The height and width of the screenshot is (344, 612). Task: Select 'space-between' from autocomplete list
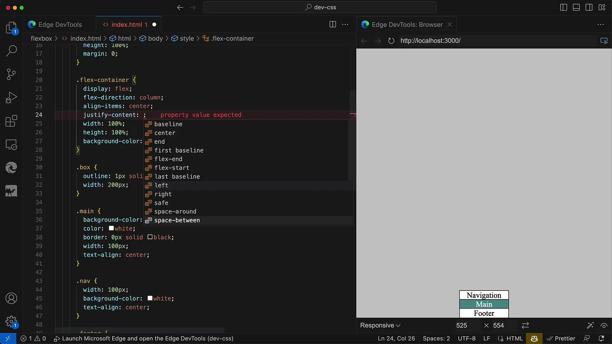[177, 220]
